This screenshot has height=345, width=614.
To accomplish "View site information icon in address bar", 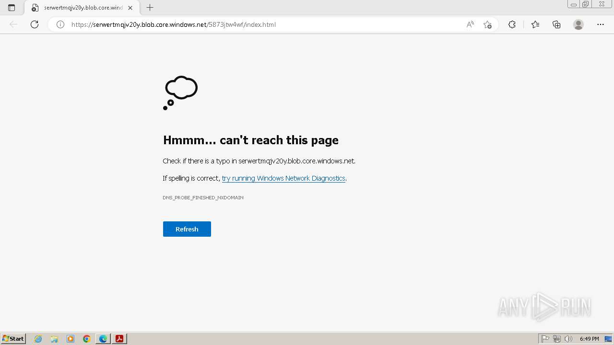I will pyautogui.click(x=60, y=24).
